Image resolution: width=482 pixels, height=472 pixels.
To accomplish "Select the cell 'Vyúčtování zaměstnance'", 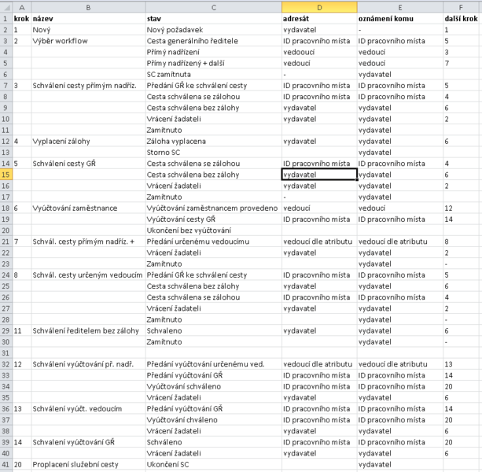I will (x=88, y=208).
